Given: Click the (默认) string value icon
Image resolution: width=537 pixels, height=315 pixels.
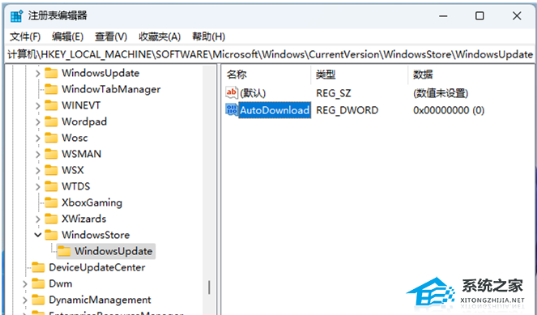Looking at the screenshot, I should tap(232, 92).
